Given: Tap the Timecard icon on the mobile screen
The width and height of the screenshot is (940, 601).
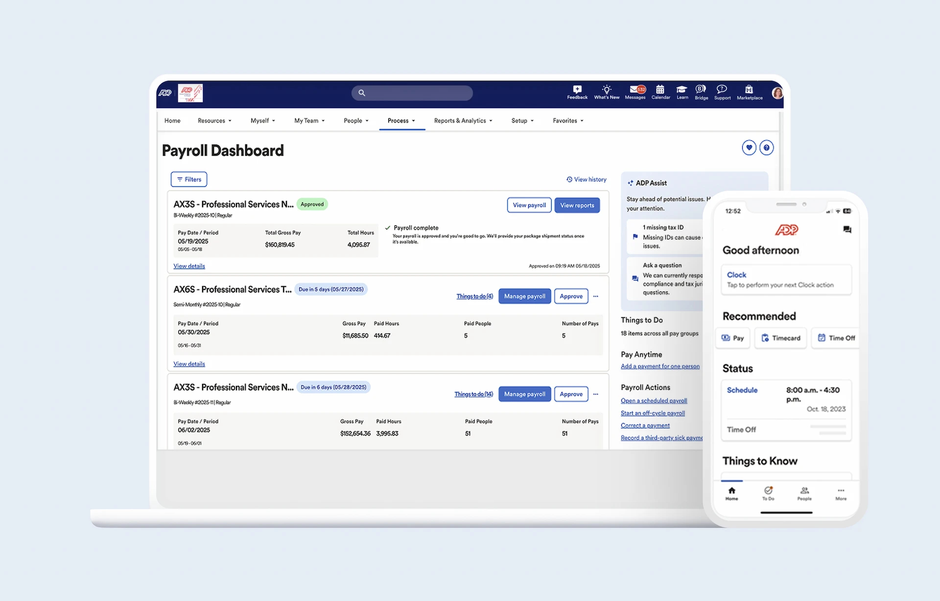Looking at the screenshot, I should (780, 338).
